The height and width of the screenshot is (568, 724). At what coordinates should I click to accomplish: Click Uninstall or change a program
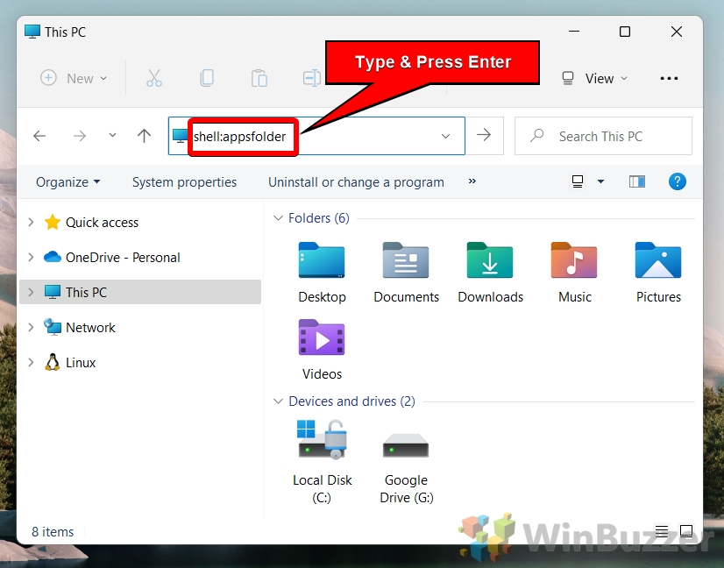(x=356, y=182)
